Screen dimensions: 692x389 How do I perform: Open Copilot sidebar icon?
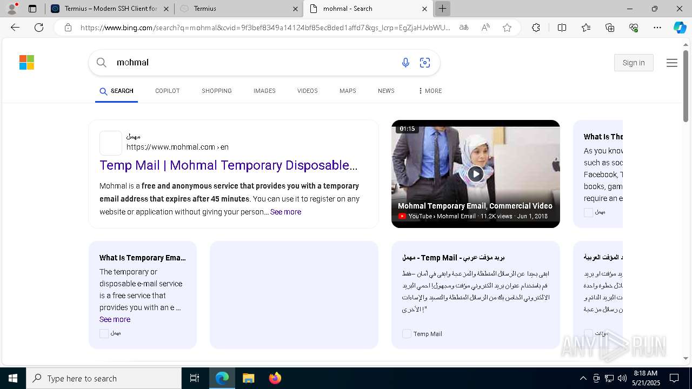point(680,28)
